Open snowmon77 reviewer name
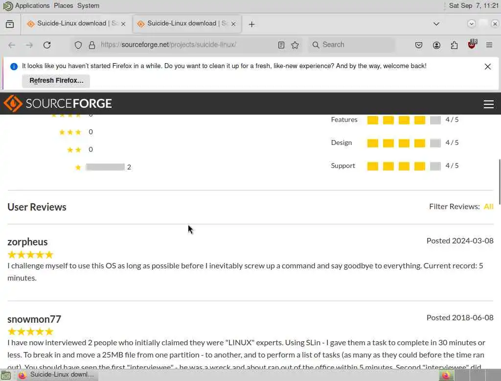The image size is (501, 381). click(x=34, y=319)
